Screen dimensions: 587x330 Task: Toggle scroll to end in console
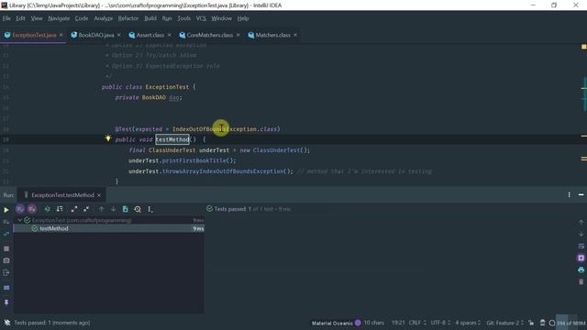(581, 258)
